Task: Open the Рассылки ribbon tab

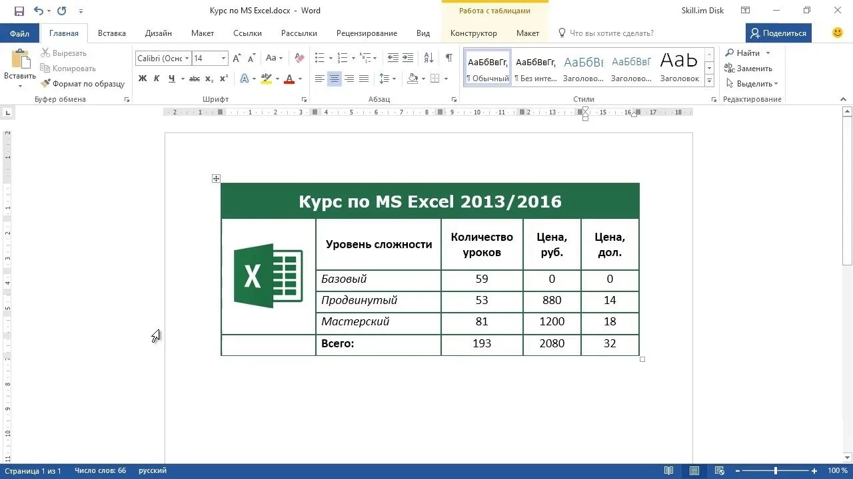Action: click(299, 33)
